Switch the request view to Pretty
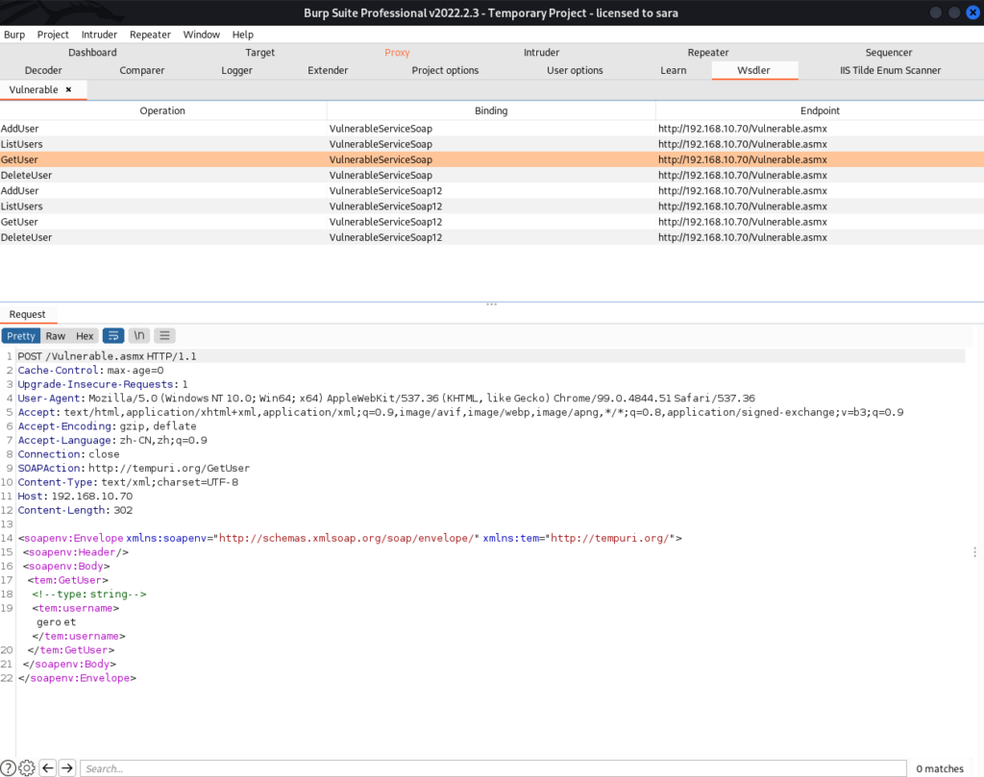 (21, 336)
